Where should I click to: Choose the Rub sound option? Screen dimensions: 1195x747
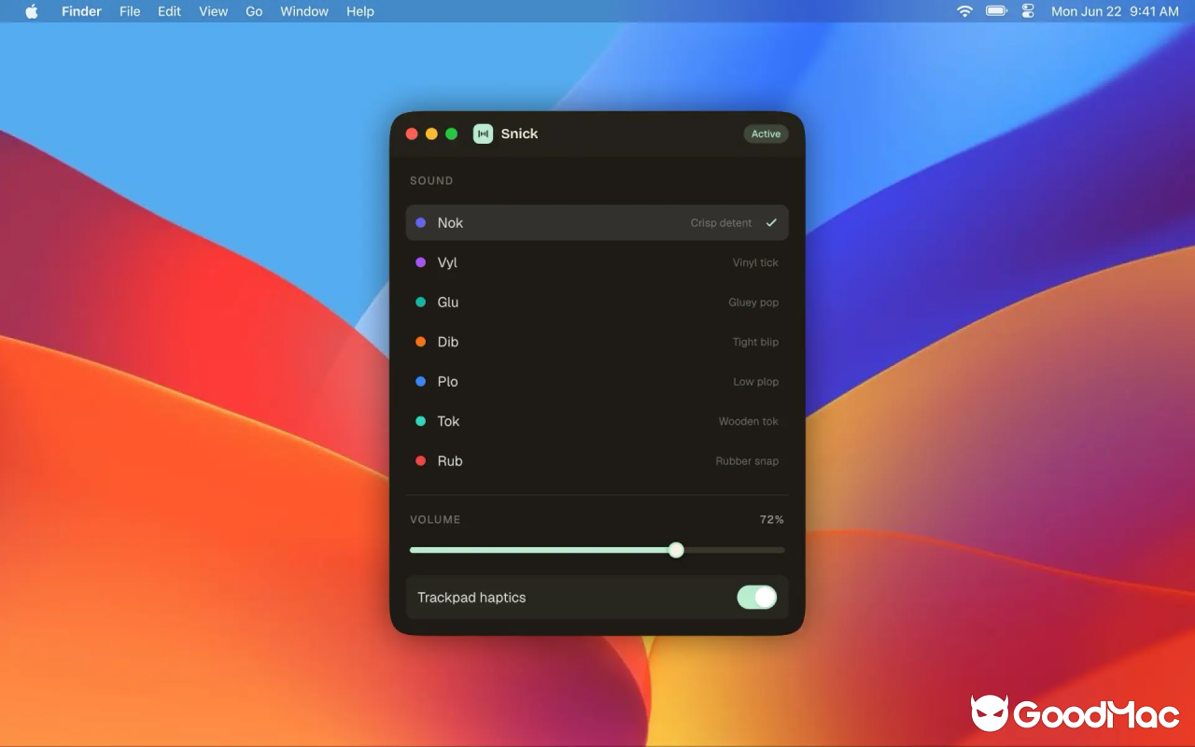(597, 460)
